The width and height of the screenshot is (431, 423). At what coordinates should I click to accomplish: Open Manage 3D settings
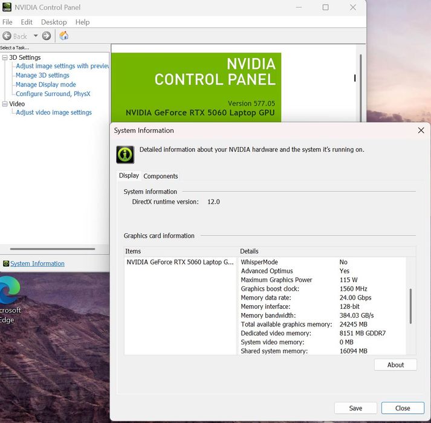[x=42, y=76]
